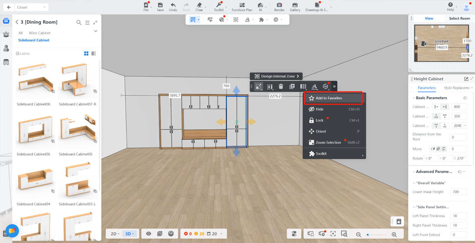This screenshot has width=475, height=243.
Task: Open the orange chat support bubble
Action: click(12, 231)
